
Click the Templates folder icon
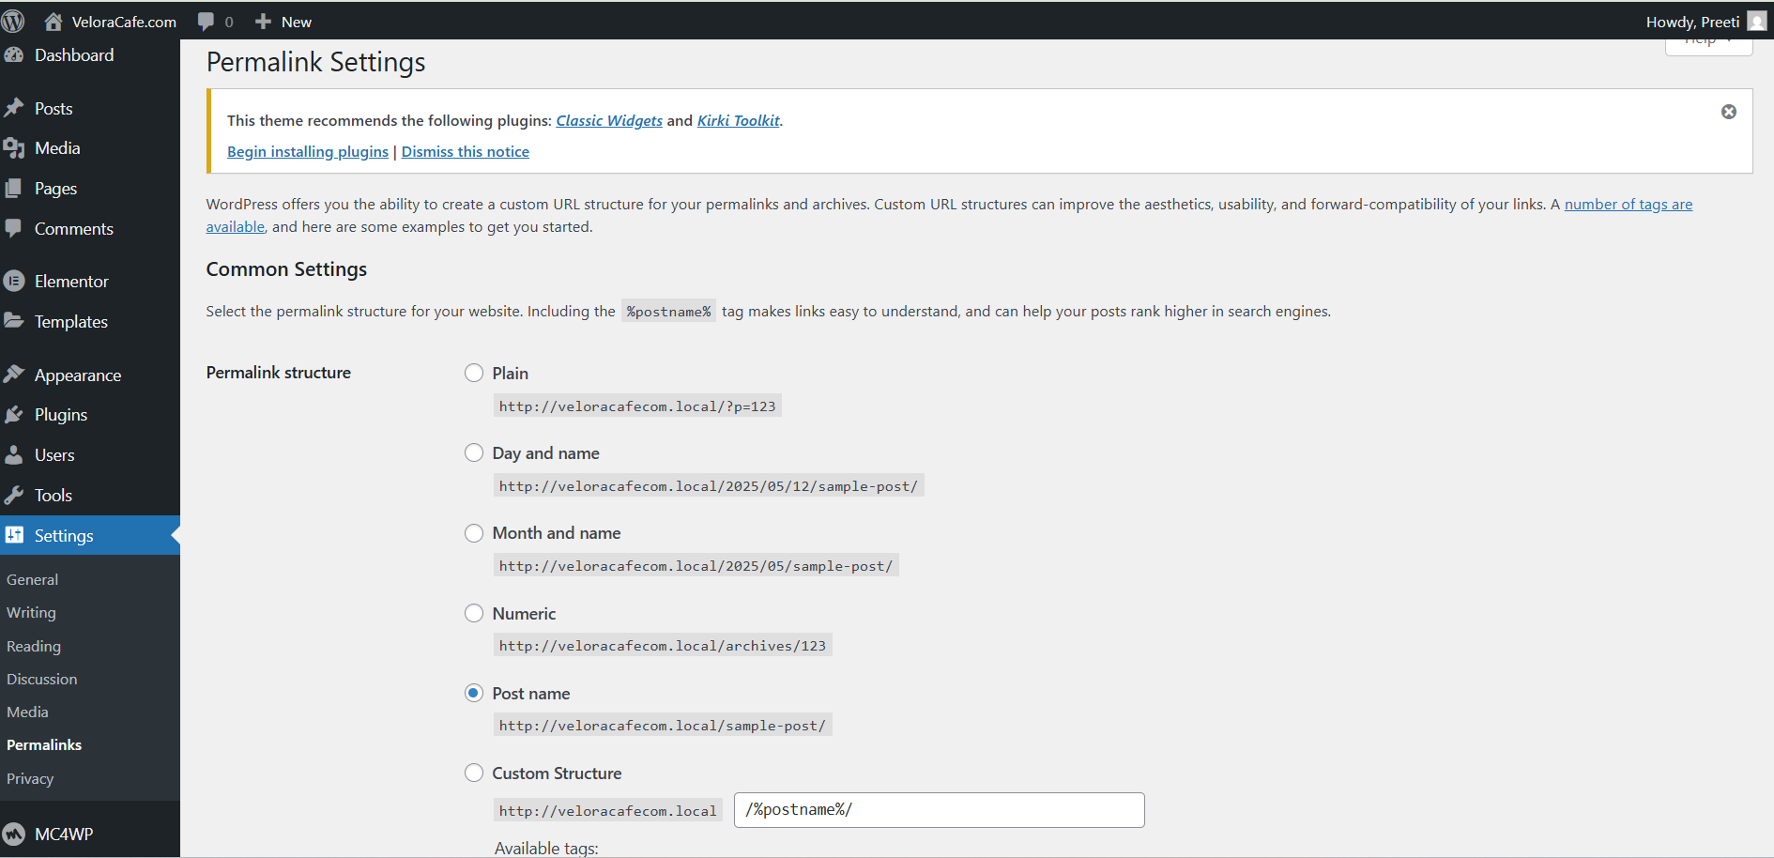click(14, 321)
